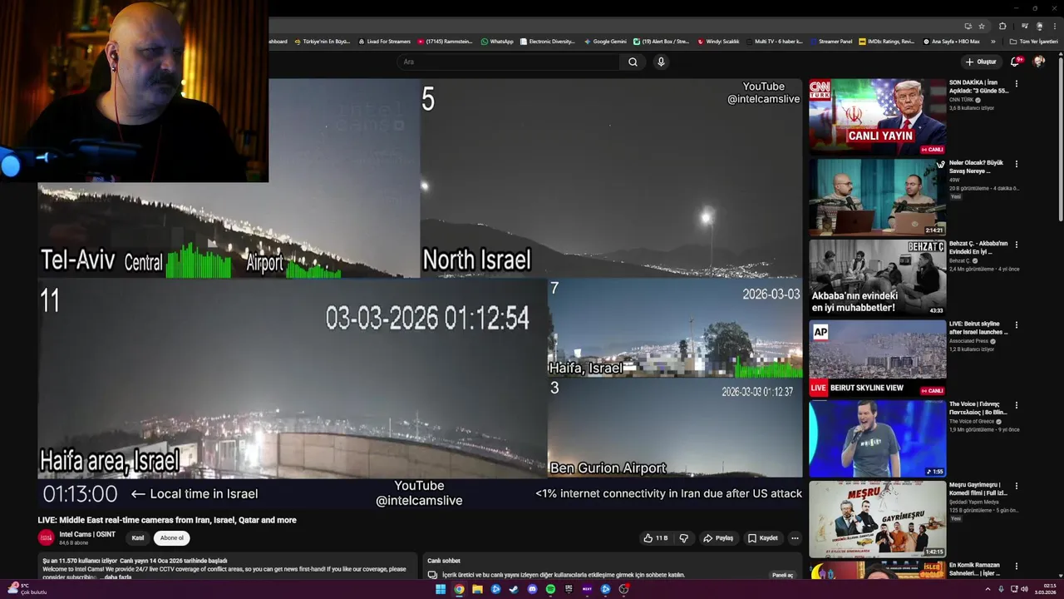Dislike the live stream with thumbs down

coord(684,538)
